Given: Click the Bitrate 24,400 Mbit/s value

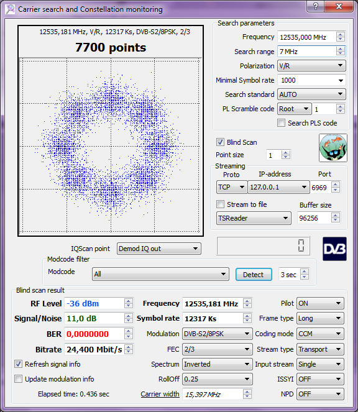Looking at the screenshot, I should pos(94,349).
